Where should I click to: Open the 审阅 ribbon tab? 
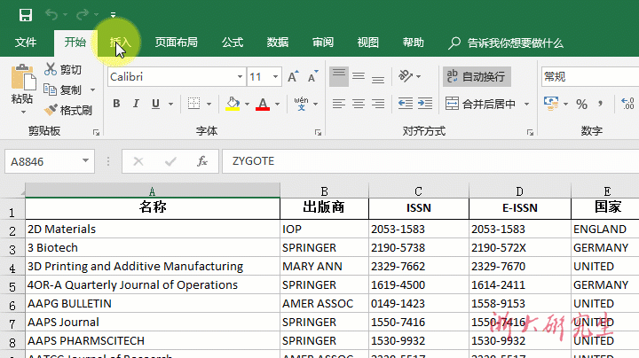pyautogui.click(x=323, y=43)
